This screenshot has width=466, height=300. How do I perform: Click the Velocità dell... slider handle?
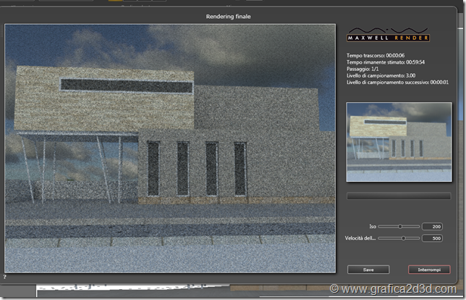pos(404,238)
